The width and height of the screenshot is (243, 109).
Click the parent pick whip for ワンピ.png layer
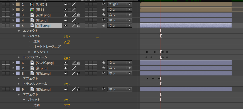click(x=104, y=63)
